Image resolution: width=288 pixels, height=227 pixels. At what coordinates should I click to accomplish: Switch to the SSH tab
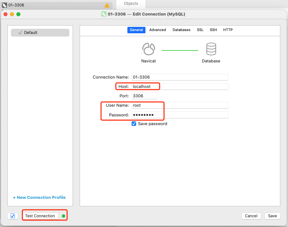coord(214,30)
